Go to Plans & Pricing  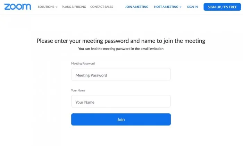74,7
